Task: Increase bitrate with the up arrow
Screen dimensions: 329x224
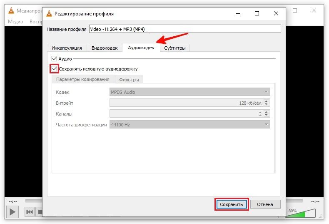Action: click(267, 101)
